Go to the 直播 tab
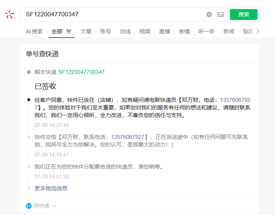The height and width of the screenshot is (215, 275). (x=164, y=32)
